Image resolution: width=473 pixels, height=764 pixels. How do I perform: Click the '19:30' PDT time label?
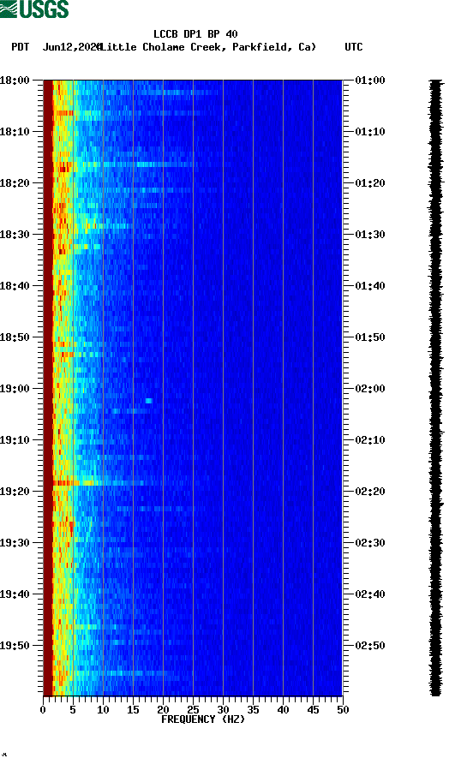click(15, 543)
